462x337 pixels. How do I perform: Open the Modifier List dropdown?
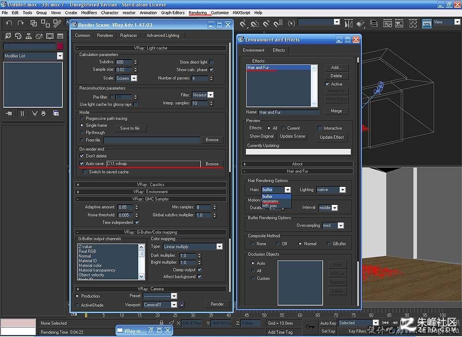click(x=60, y=56)
